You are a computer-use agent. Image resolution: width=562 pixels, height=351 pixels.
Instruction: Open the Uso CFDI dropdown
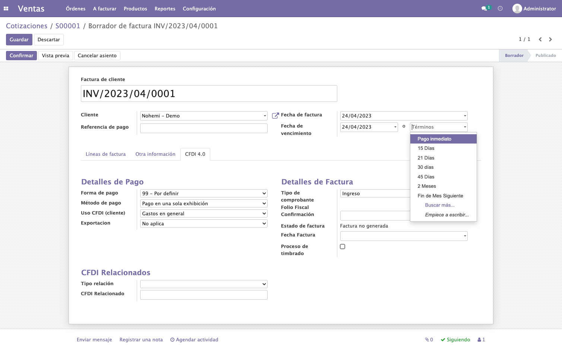point(204,213)
